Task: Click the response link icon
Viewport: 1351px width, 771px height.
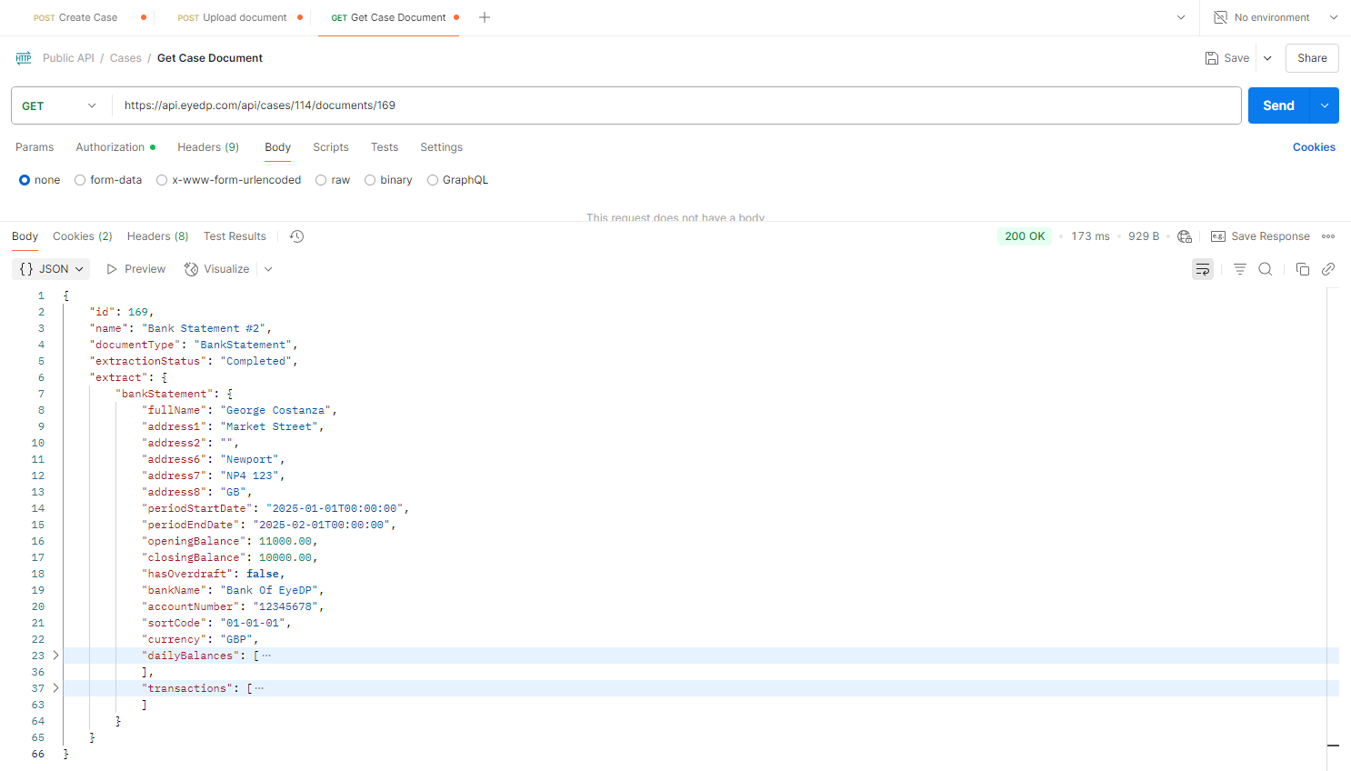Action: click(1328, 269)
